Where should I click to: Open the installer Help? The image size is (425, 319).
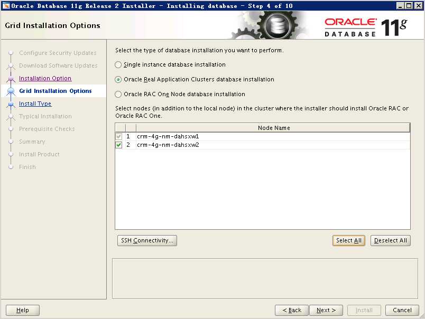[x=23, y=310]
